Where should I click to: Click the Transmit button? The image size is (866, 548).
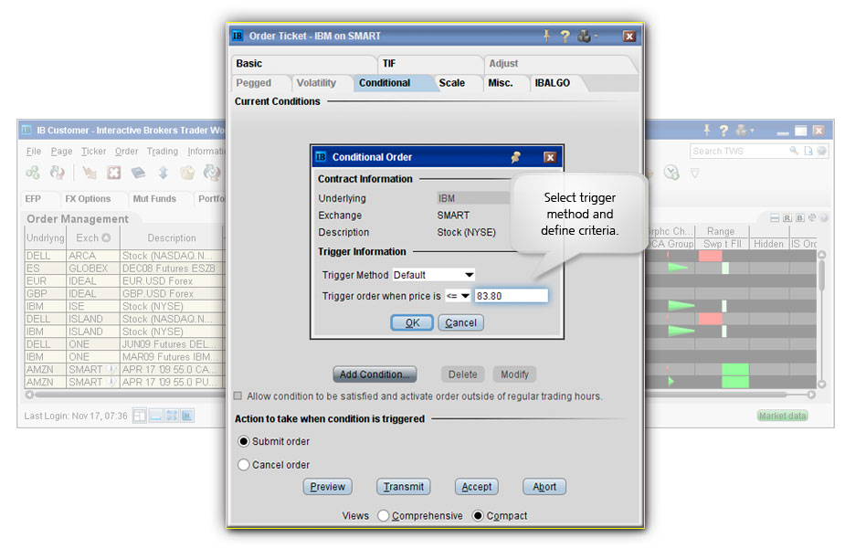[404, 487]
